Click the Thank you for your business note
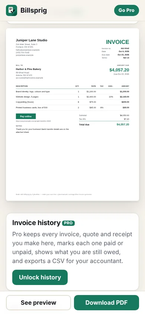This screenshot has width=145, height=314. point(42,131)
